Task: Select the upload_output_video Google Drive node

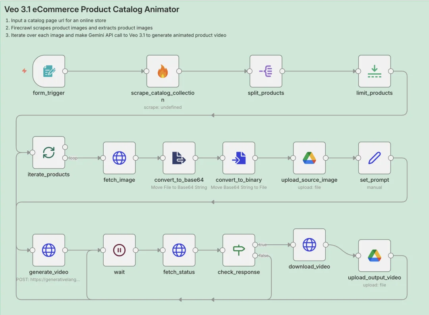Action: pyautogui.click(x=374, y=255)
